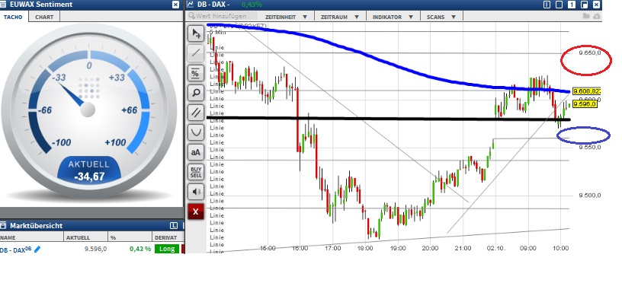Click the 02.10. date axis label
622x299 pixels.
tap(495, 248)
